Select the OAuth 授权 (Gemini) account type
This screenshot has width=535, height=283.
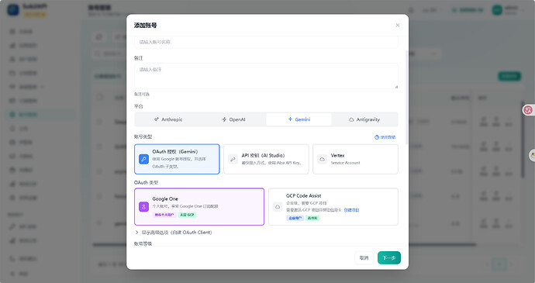[x=177, y=159]
